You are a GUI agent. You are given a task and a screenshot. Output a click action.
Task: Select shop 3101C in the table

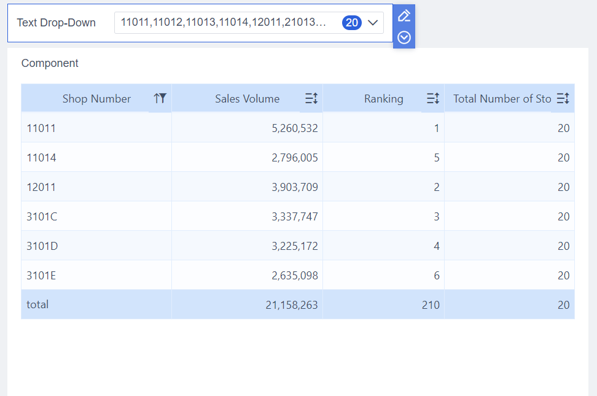[x=41, y=216]
